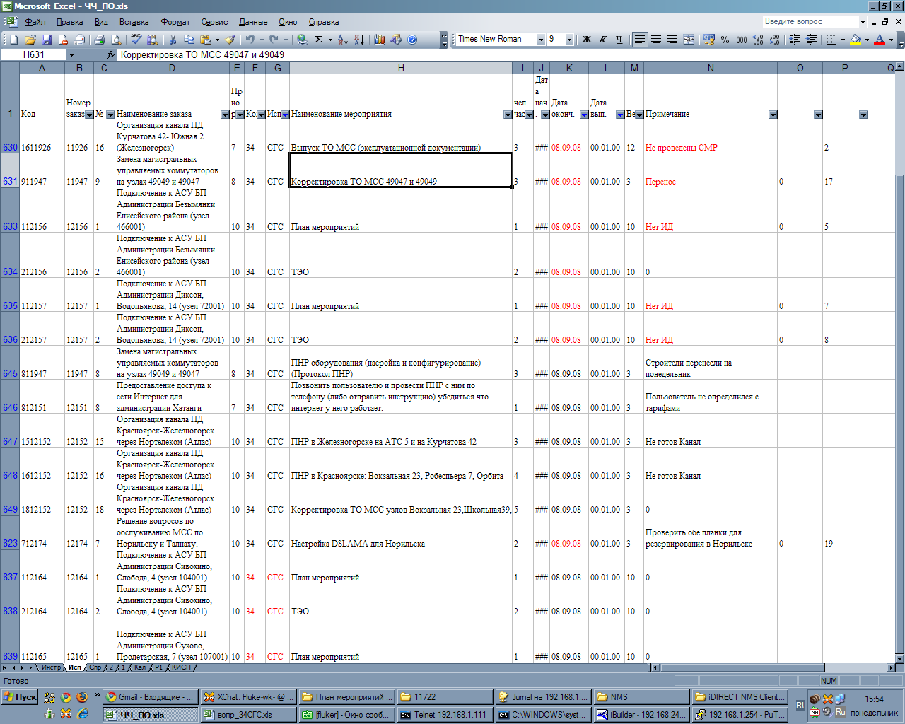Switch to Gmail window in taskbar
The height and width of the screenshot is (724, 905).
point(149,697)
